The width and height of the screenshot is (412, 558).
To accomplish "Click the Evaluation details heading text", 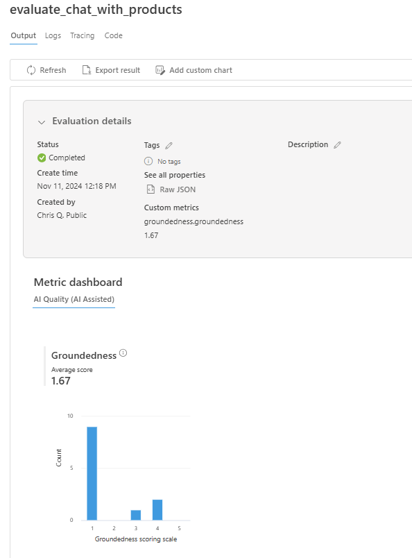I will click(x=92, y=121).
